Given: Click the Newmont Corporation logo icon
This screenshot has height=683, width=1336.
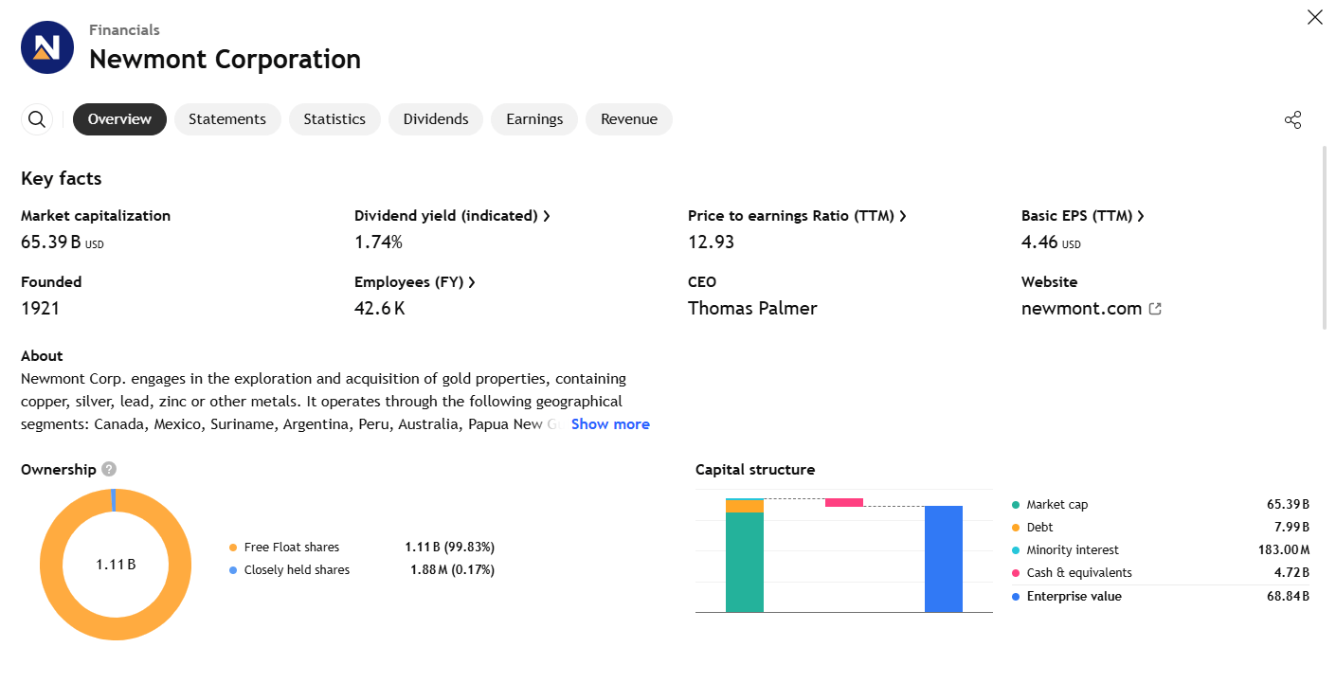Looking at the screenshot, I should coord(47,47).
